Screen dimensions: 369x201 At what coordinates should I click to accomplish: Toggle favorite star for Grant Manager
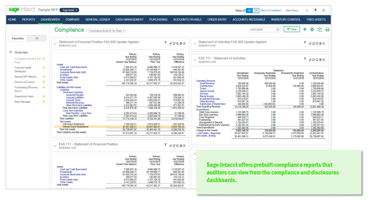tap(44, 102)
